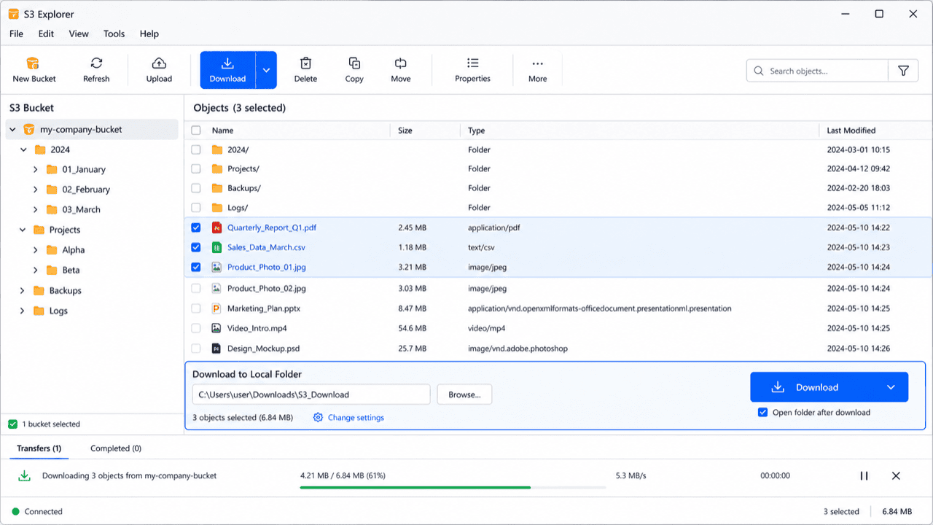Click the Logs/ folder icon in the list
The width and height of the screenshot is (933, 525).
pyautogui.click(x=216, y=208)
